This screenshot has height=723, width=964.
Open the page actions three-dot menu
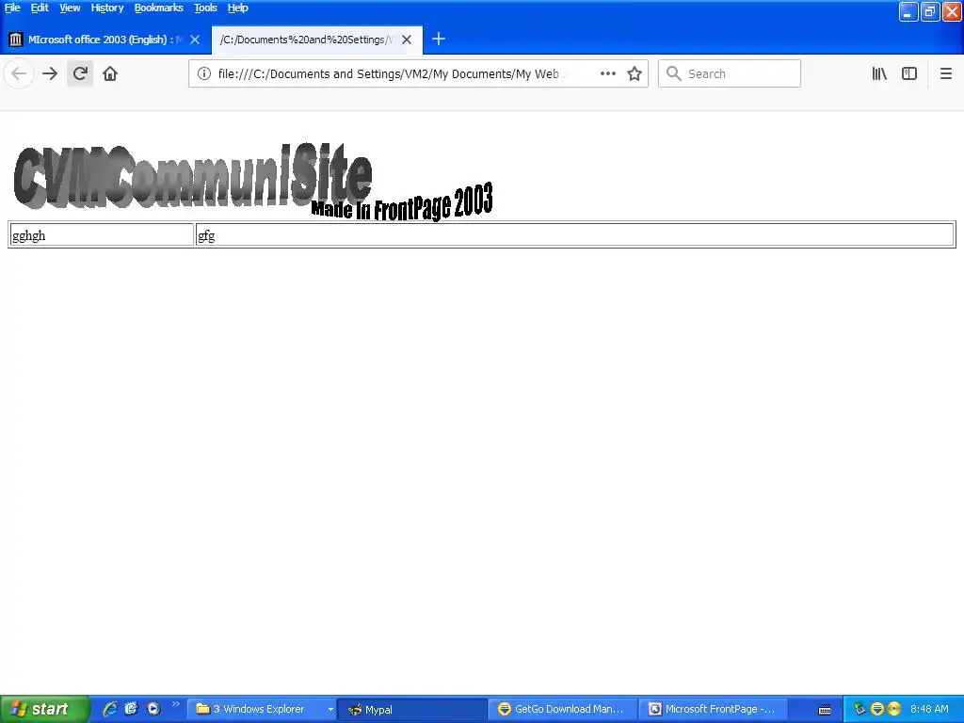[x=608, y=73]
